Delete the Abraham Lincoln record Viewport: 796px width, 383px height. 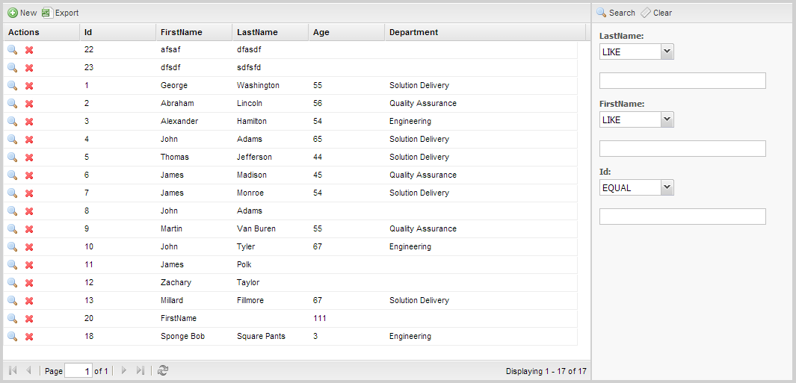[x=29, y=104]
